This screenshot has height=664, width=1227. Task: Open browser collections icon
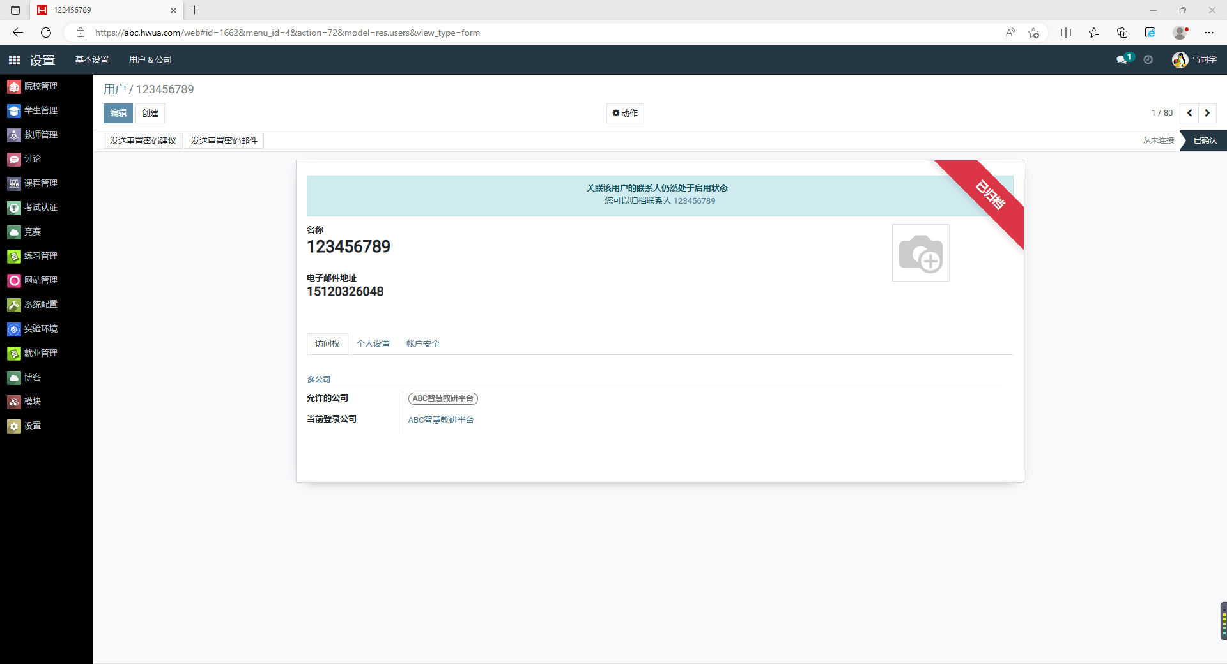pyautogui.click(x=1122, y=33)
